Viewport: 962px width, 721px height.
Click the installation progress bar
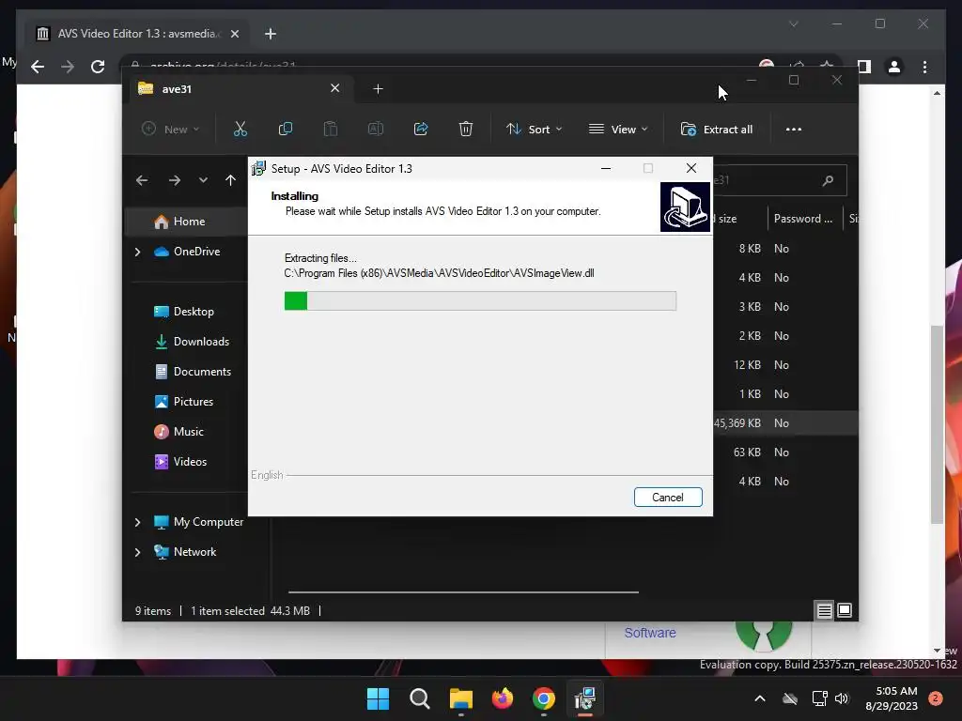click(x=480, y=301)
